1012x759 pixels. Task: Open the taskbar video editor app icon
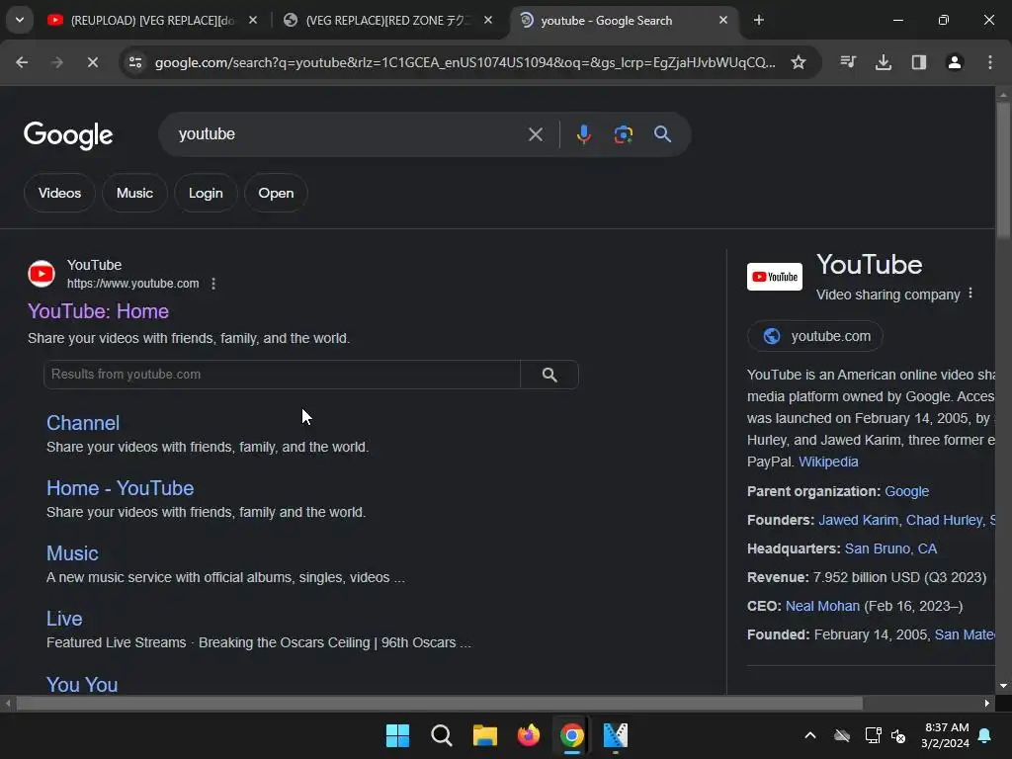pyautogui.click(x=615, y=735)
